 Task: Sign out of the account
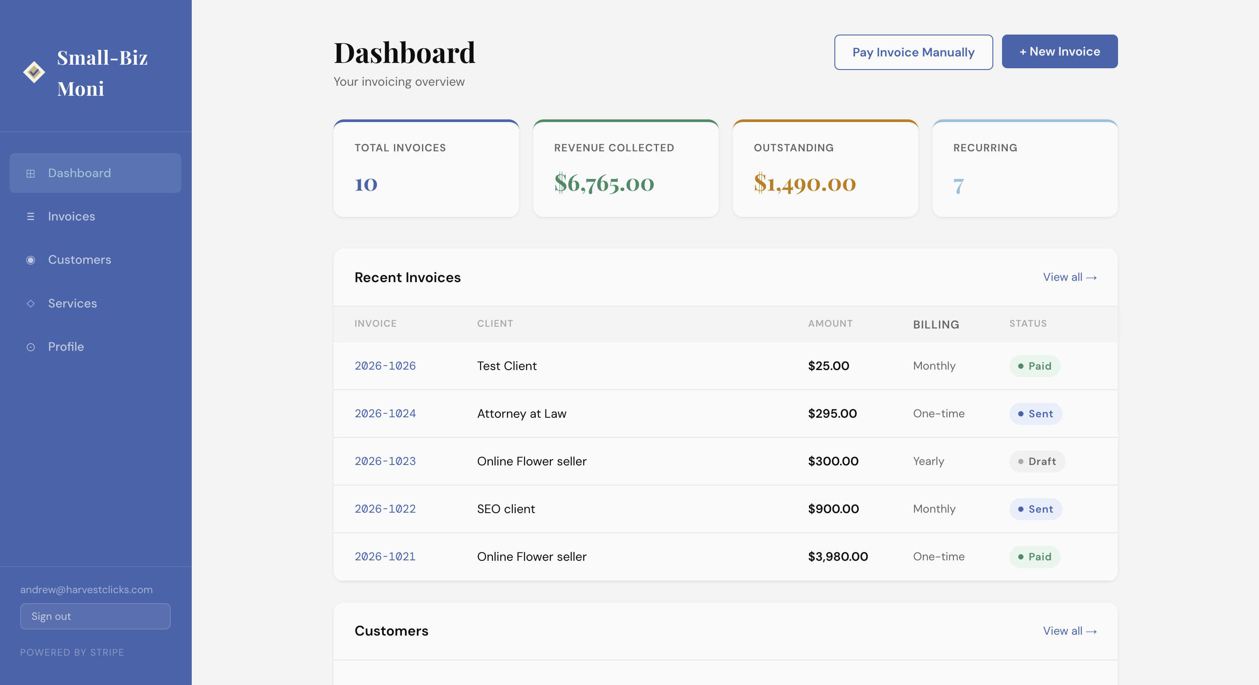point(95,616)
